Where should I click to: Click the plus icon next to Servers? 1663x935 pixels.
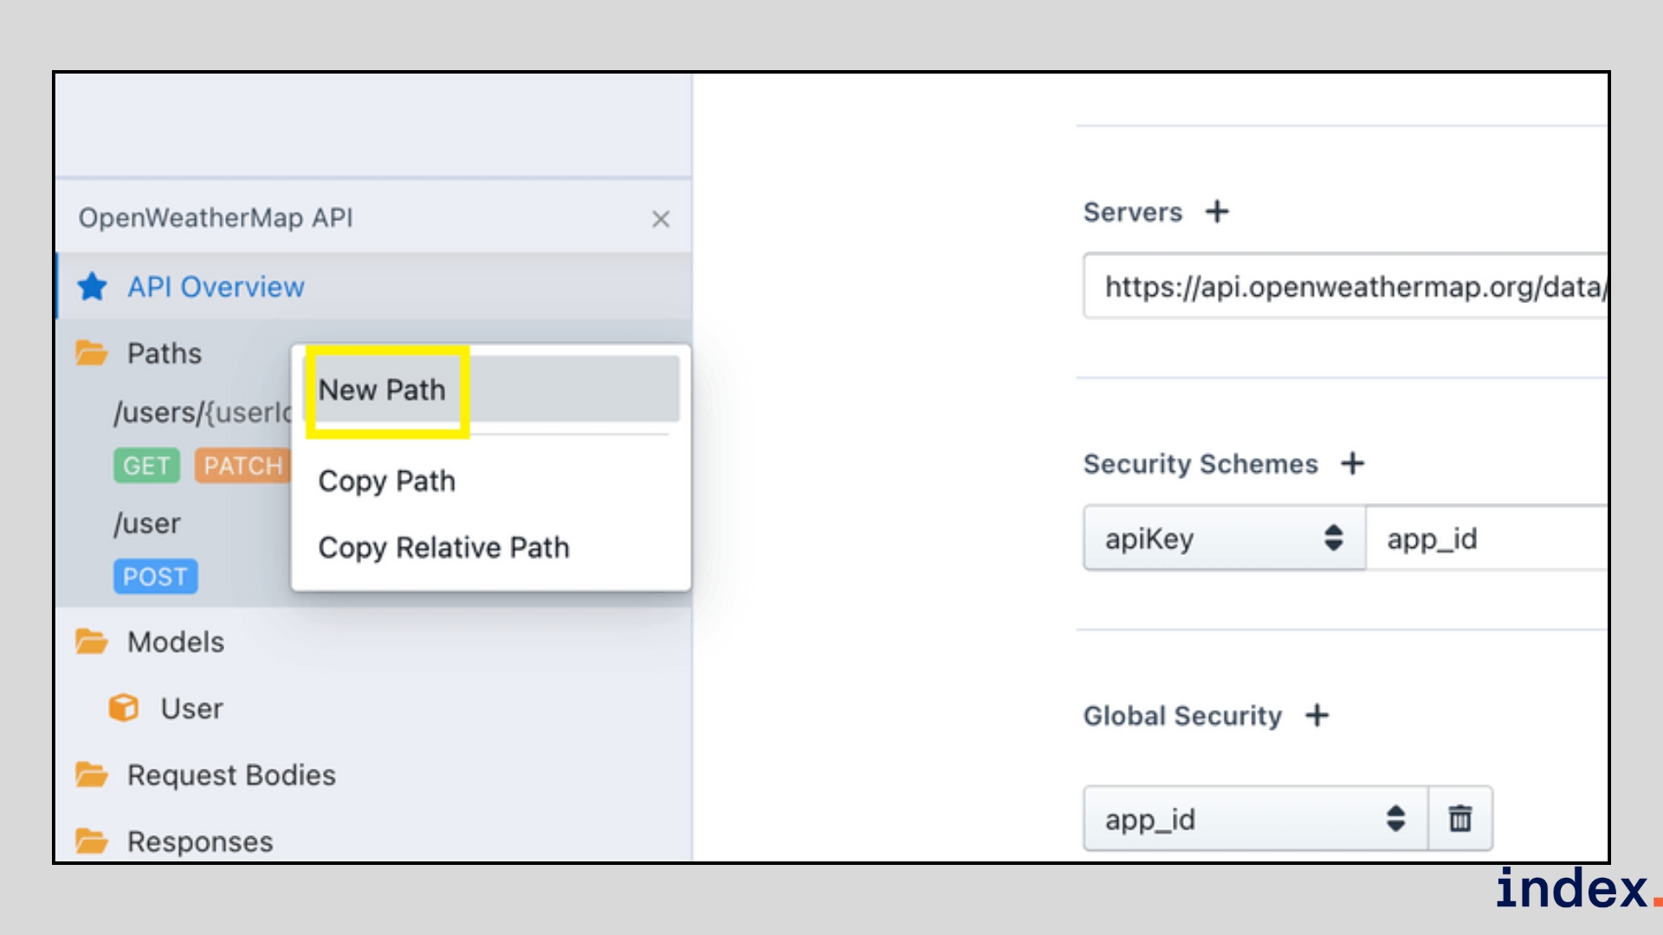click(1217, 212)
